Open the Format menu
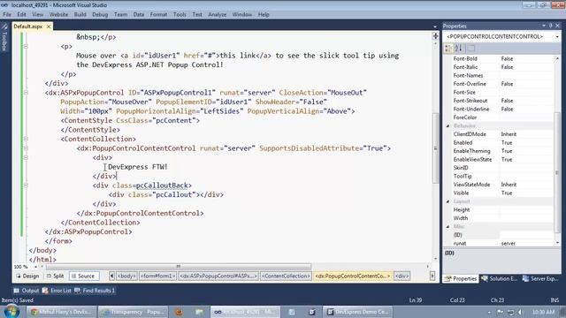566x318 pixels. click(x=158, y=14)
